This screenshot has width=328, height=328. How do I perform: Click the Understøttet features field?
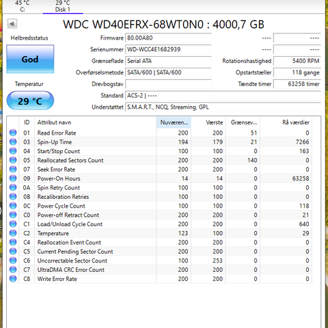[223, 107]
